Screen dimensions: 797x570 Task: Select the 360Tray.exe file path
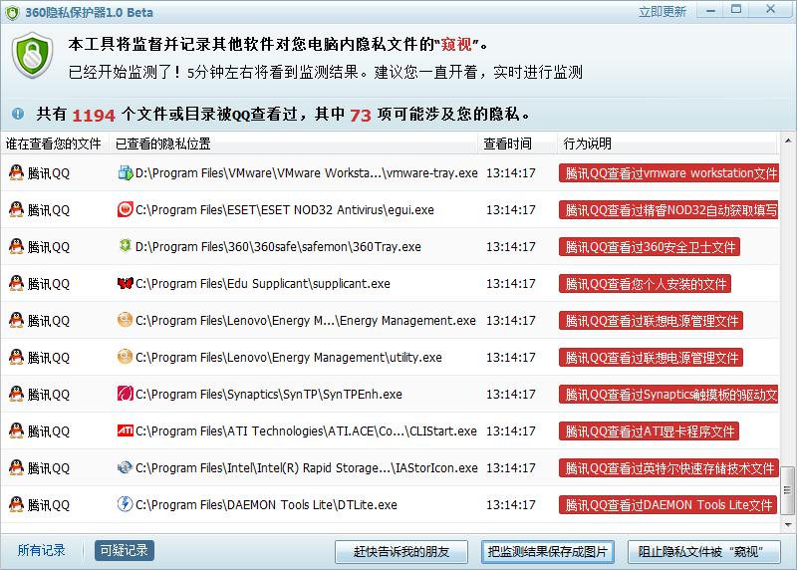(x=278, y=246)
